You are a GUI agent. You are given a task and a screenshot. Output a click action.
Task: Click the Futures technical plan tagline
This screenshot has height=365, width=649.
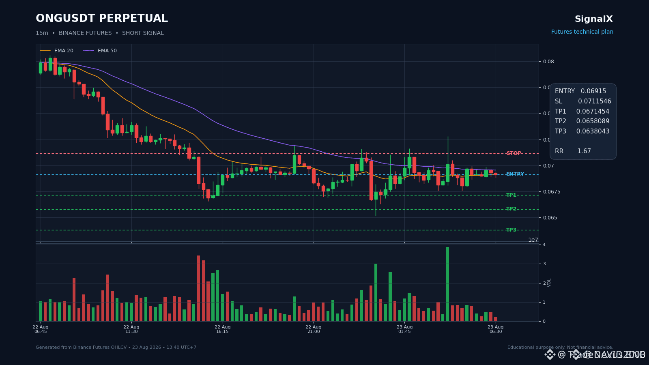[582, 32]
